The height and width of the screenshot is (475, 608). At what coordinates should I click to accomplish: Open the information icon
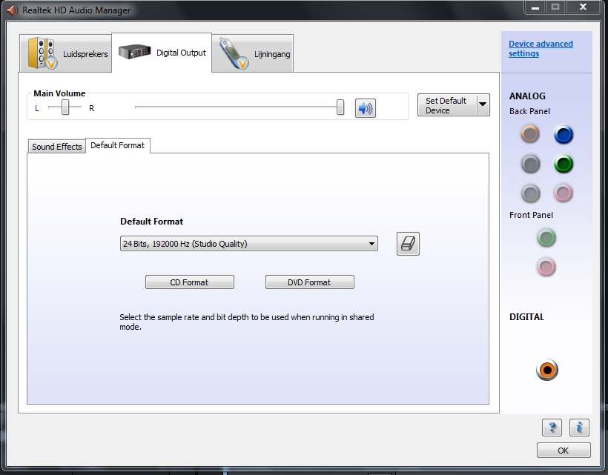[x=579, y=428]
